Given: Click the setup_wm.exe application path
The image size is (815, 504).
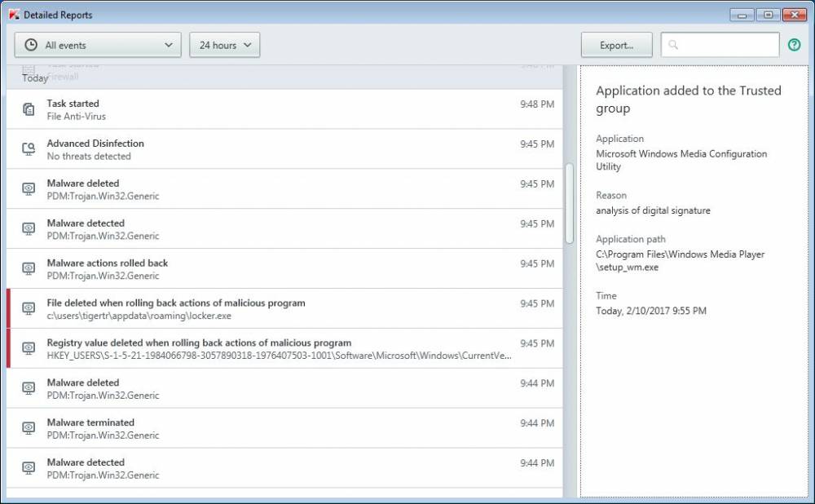Looking at the screenshot, I should (x=681, y=261).
